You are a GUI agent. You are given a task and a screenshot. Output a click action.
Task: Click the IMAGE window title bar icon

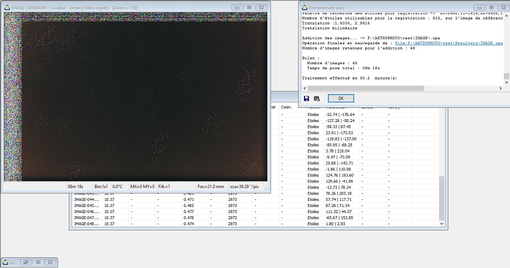click(x=7, y=8)
